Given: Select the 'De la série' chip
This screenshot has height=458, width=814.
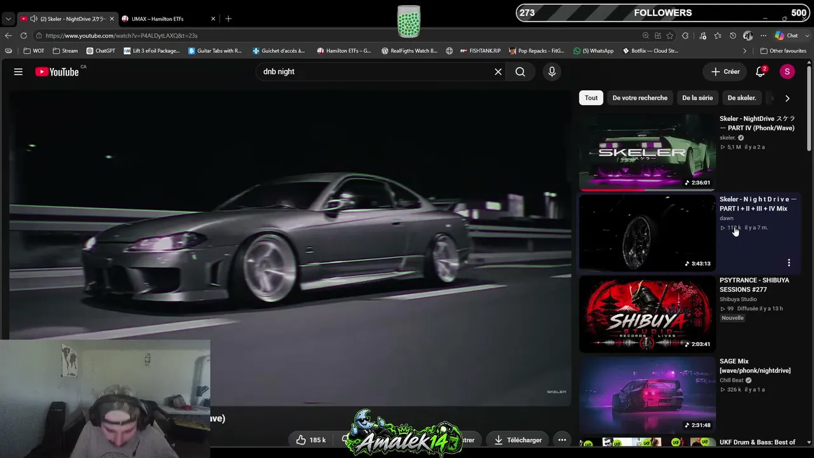Looking at the screenshot, I should pos(698,98).
